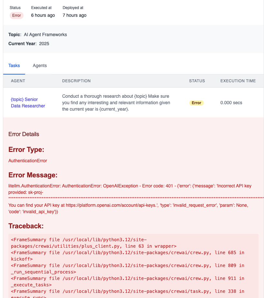Viewport: 264px width, 298px height.
Task: Click the DESCRIPTION column header
Action: coord(76,81)
